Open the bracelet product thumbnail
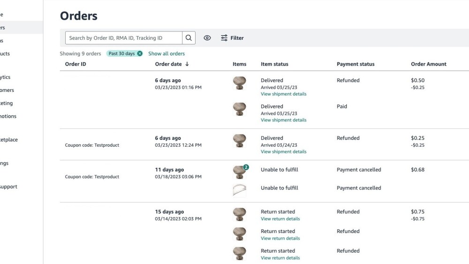 coord(240,189)
